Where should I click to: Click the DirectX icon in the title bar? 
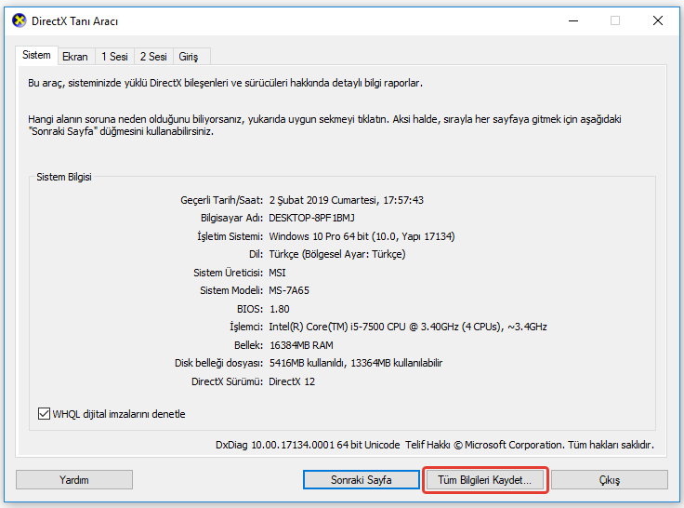[19, 20]
